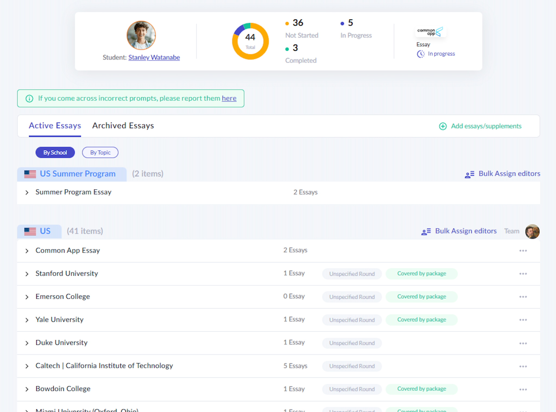
Task: Click the Bulk Assign icon for US Summer Program
Action: pos(469,174)
